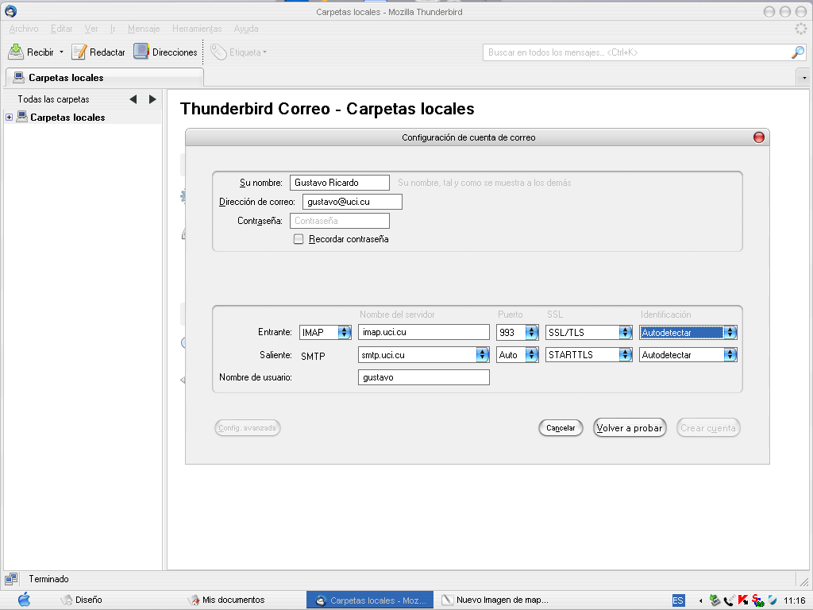
Task: Open incoming Identificación Autodetectar dropdown
Action: click(x=688, y=333)
